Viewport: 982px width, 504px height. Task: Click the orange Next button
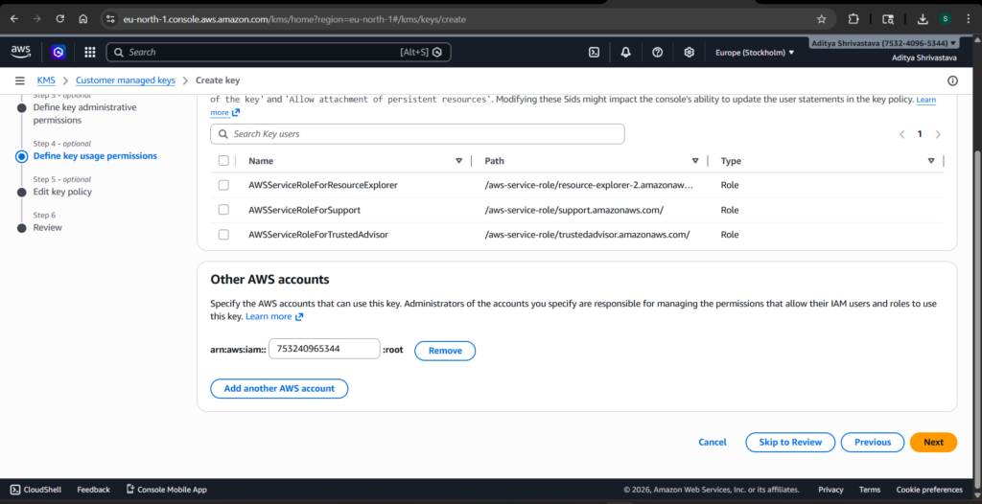(x=933, y=442)
